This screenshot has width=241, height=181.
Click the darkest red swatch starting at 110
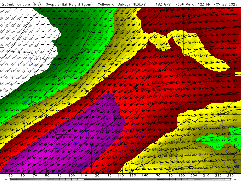pyautogui.click(x=87, y=179)
